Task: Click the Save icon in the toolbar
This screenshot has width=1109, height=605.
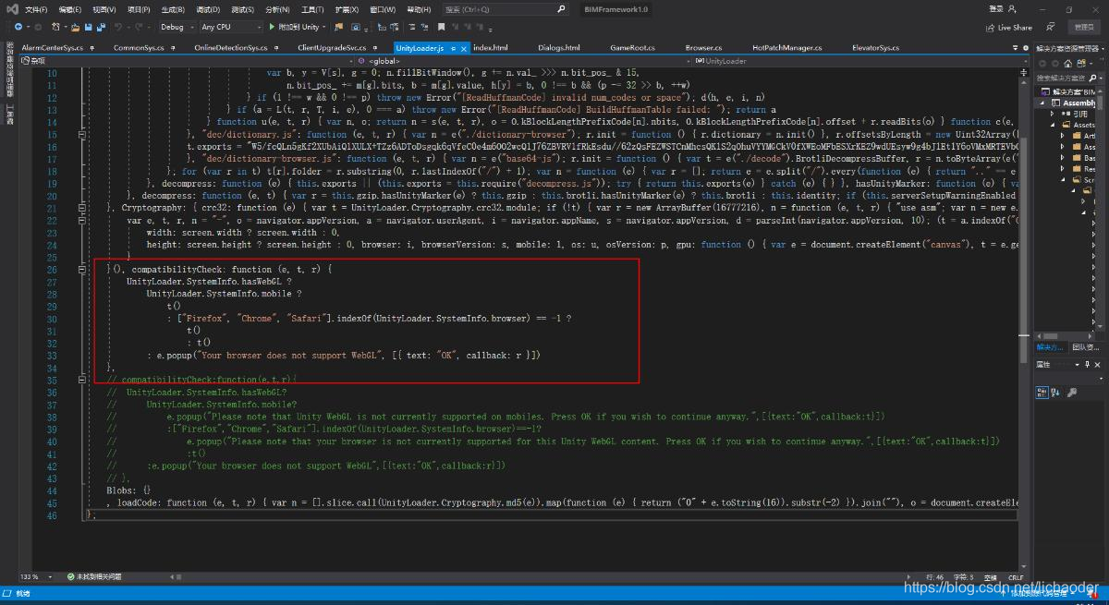Action: [x=90, y=28]
